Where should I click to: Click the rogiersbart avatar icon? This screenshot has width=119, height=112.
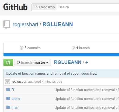(8, 82)
